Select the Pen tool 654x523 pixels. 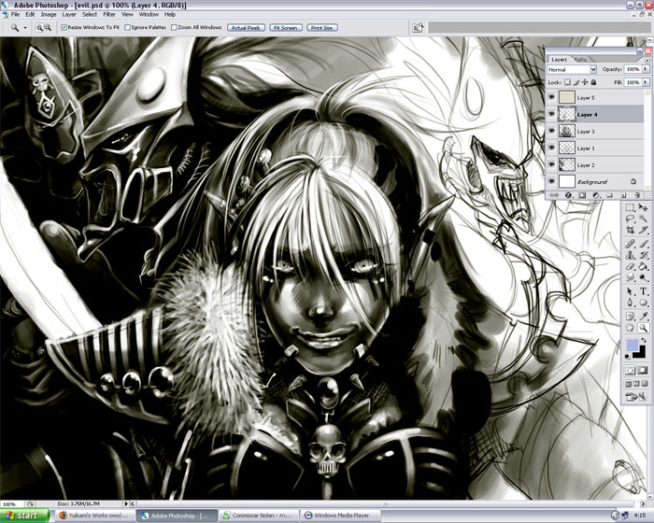coord(631,303)
